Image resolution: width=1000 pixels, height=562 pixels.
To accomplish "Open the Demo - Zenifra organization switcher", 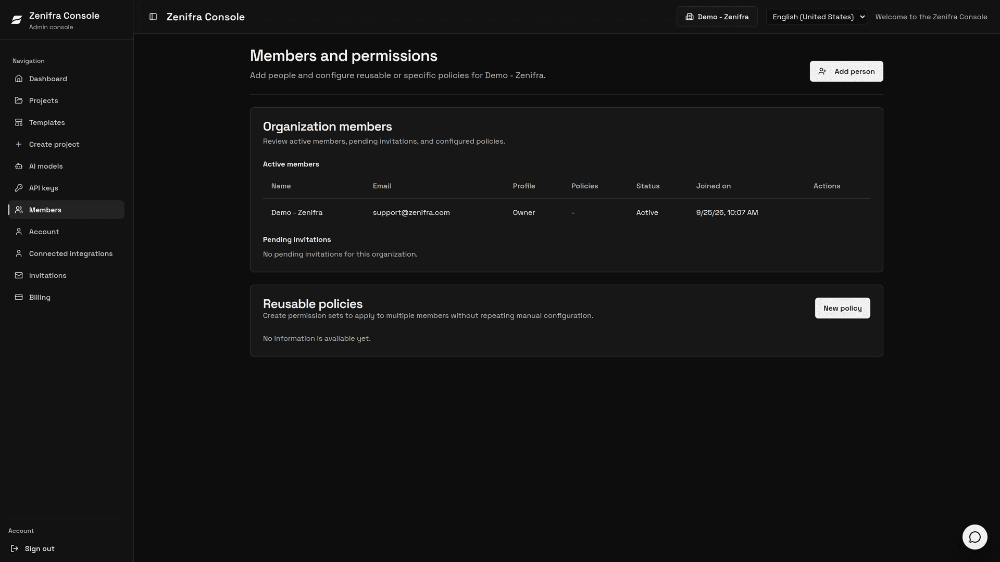I will (x=717, y=17).
